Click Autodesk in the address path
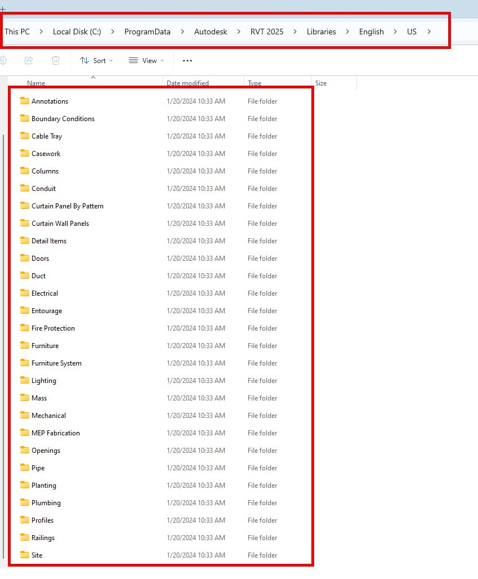This screenshot has width=478, height=579. pos(211,32)
